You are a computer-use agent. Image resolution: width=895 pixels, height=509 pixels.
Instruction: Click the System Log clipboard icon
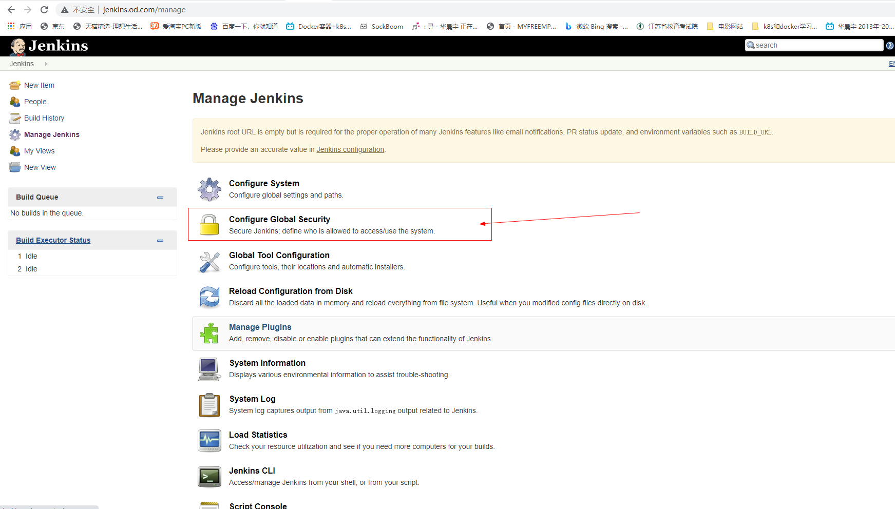coord(210,405)
